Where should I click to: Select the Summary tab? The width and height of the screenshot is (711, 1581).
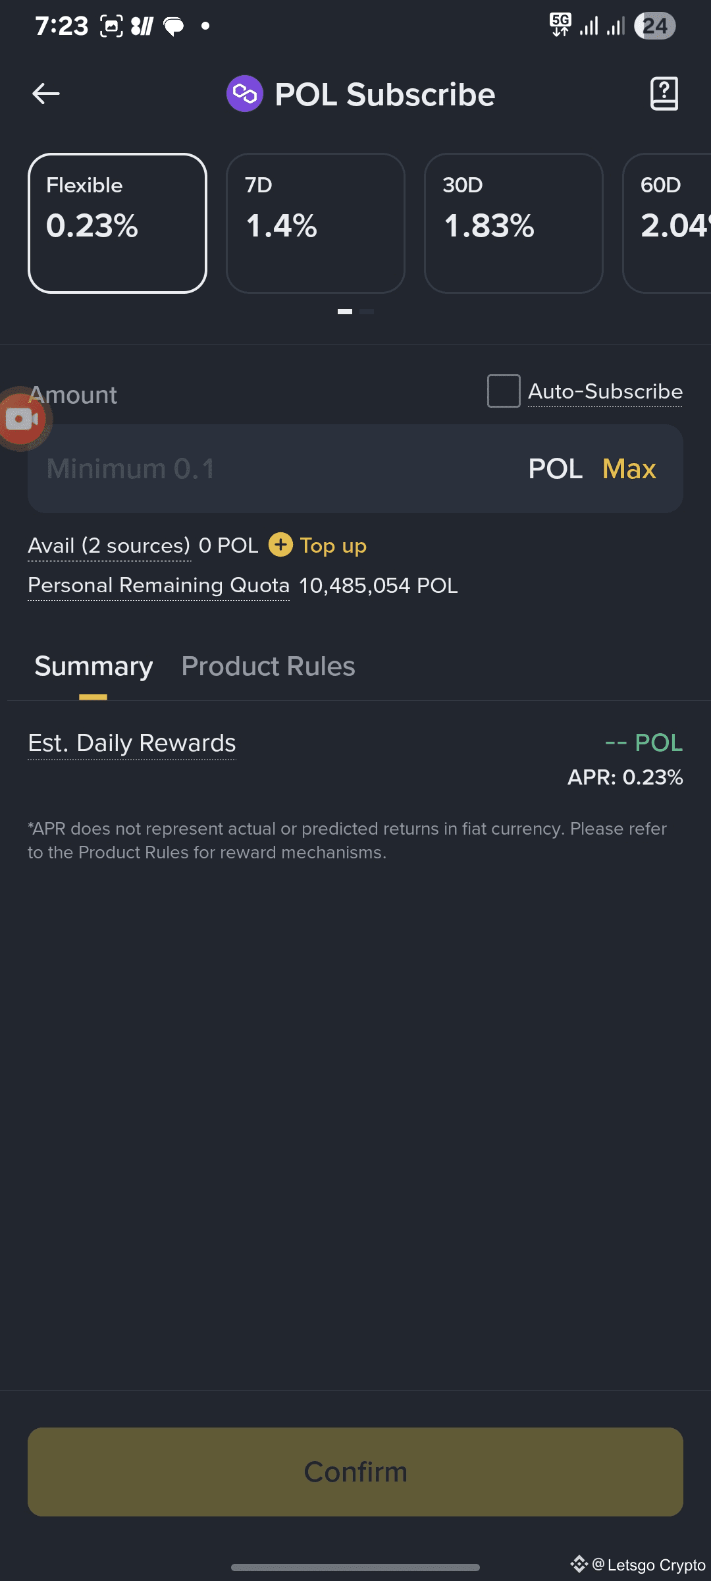click(x=93, y=667)
